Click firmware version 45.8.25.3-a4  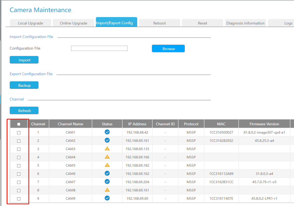click(x=264, y=140)
